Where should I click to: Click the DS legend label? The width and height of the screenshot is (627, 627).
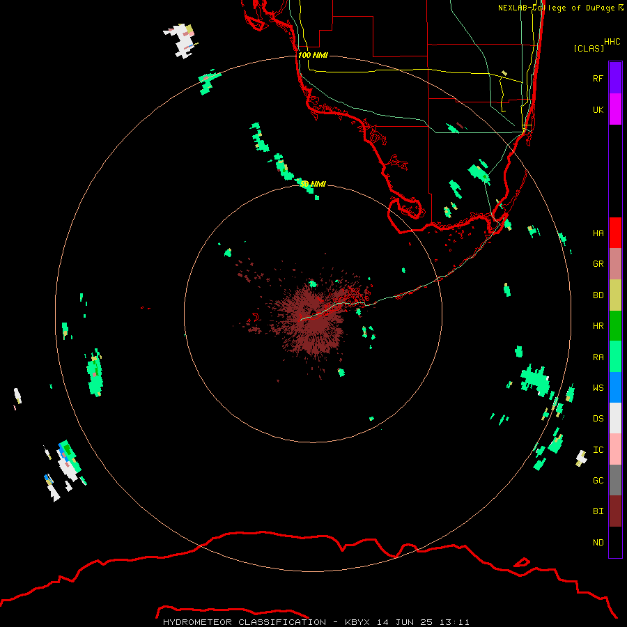point(598,419)
